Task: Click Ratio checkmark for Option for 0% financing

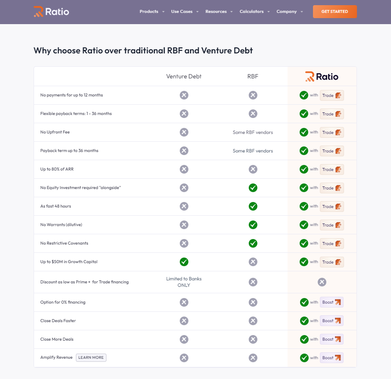Action: pos(304,302)
